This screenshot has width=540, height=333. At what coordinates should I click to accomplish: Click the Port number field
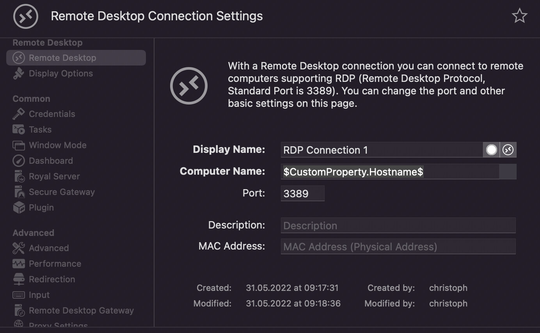tap(302, 193)
